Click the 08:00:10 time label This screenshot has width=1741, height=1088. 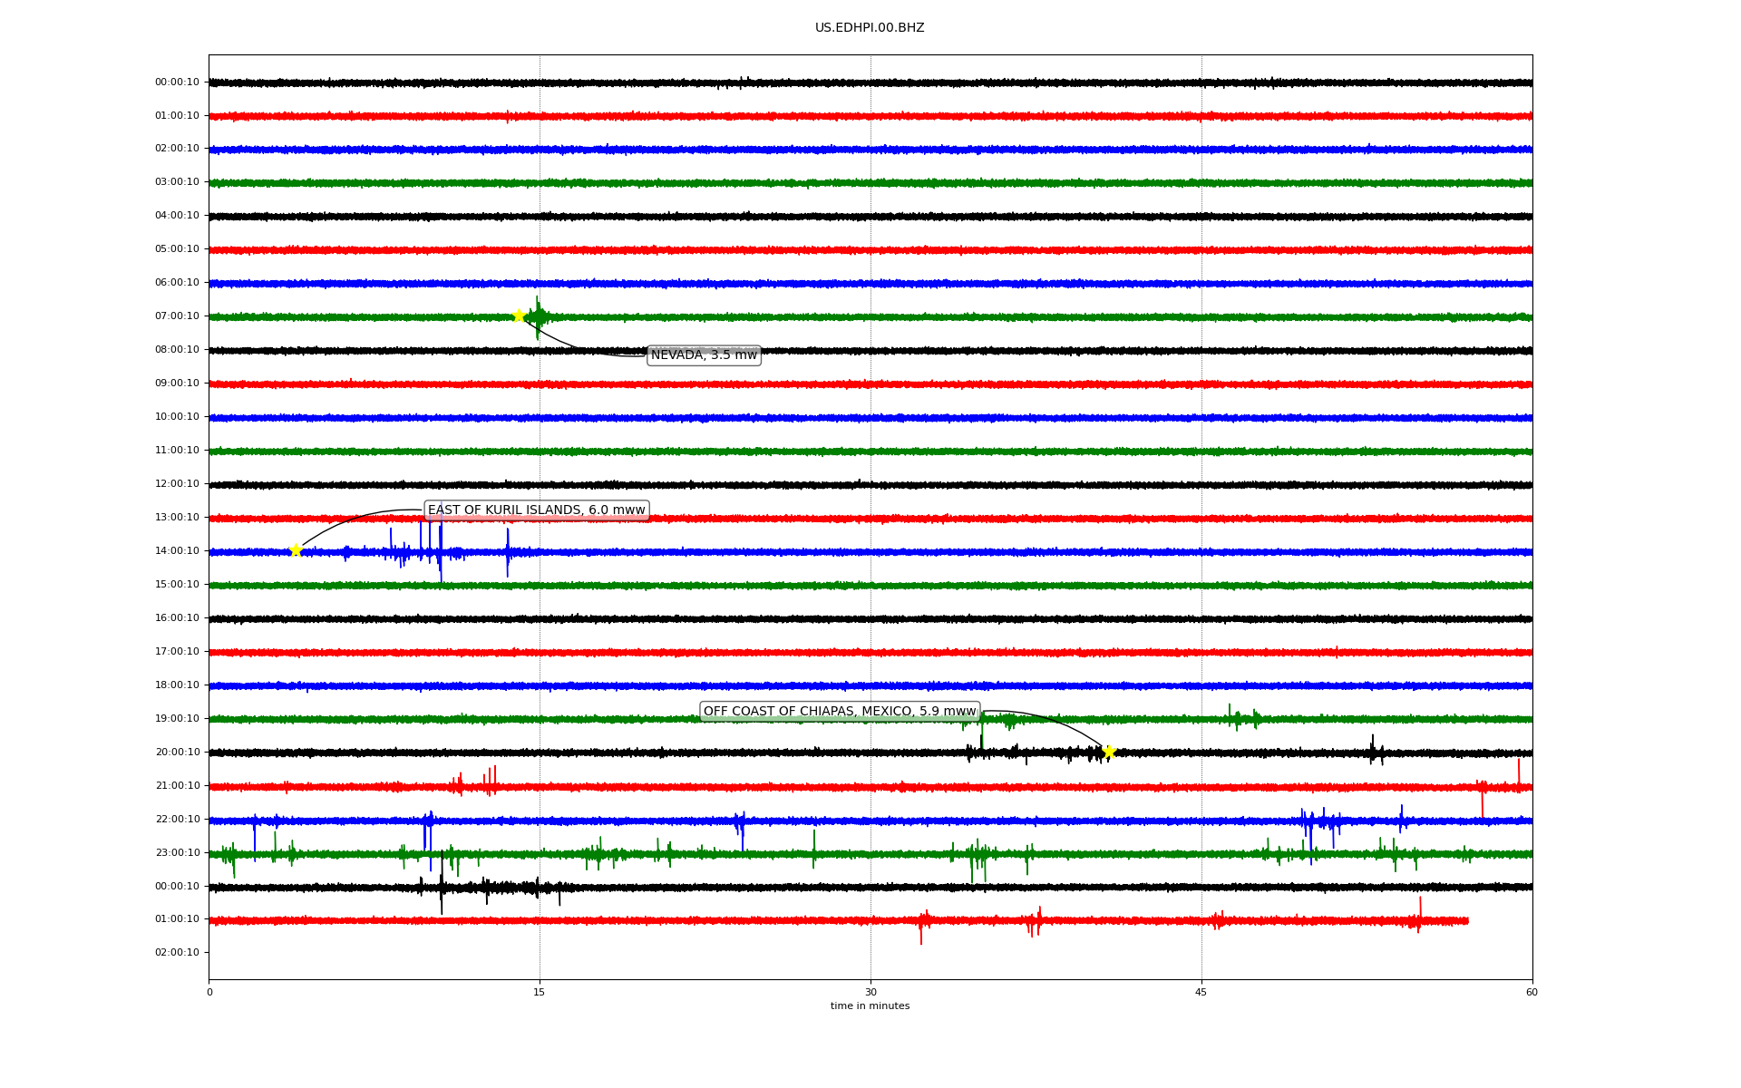[x=177, y=350]
